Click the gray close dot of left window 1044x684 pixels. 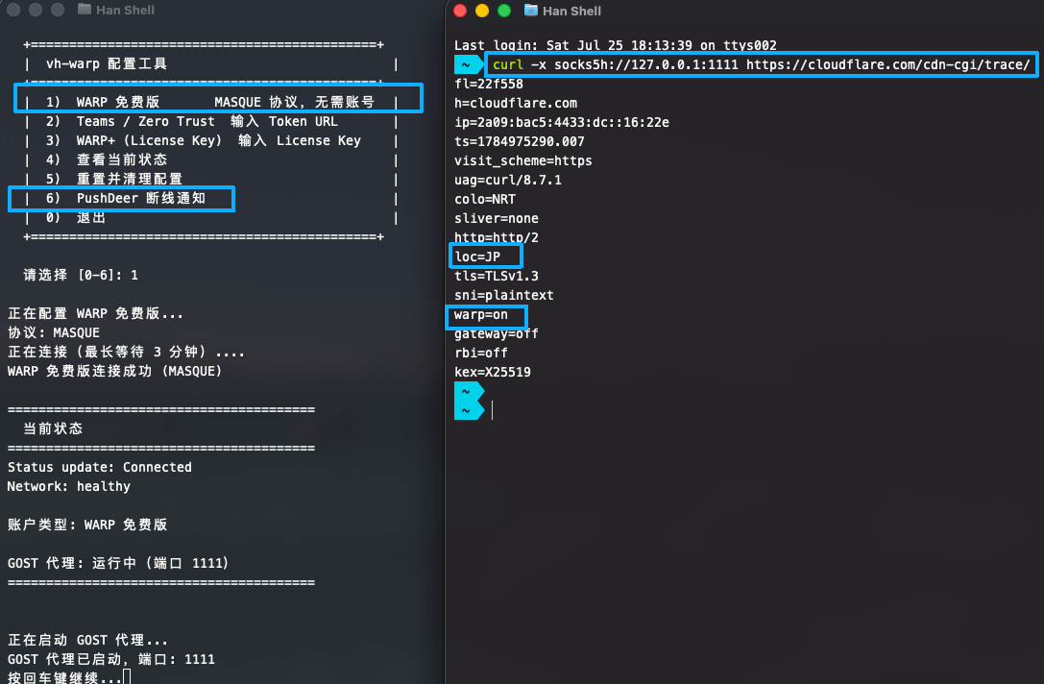pos(12,10)
